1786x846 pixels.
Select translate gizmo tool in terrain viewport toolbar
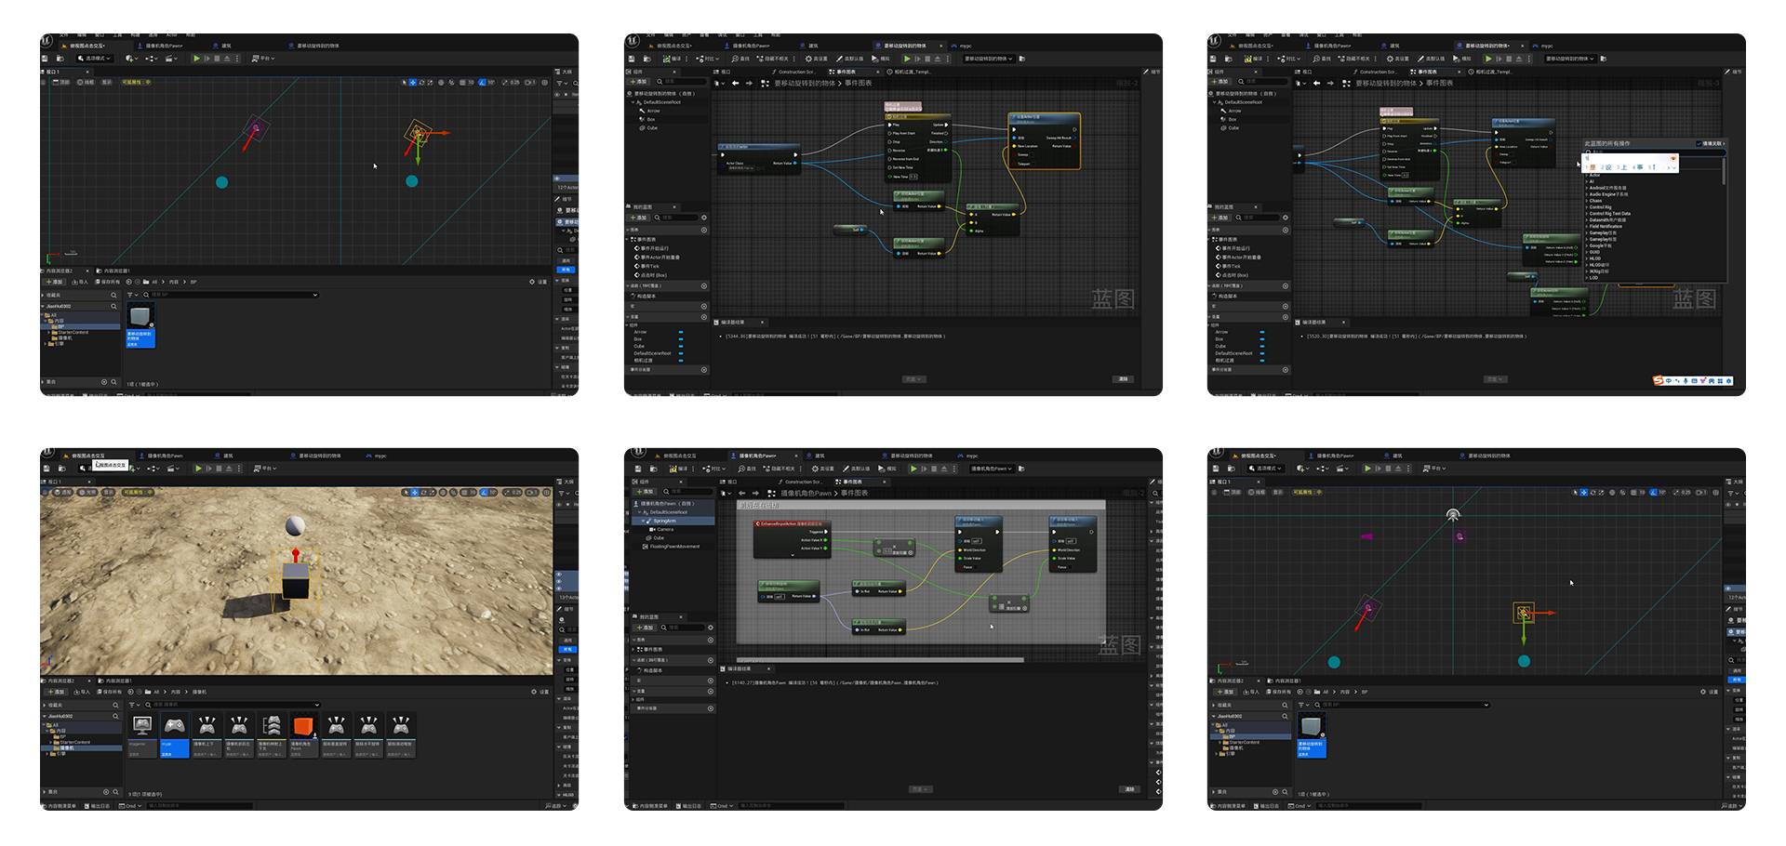pos(415,492)
